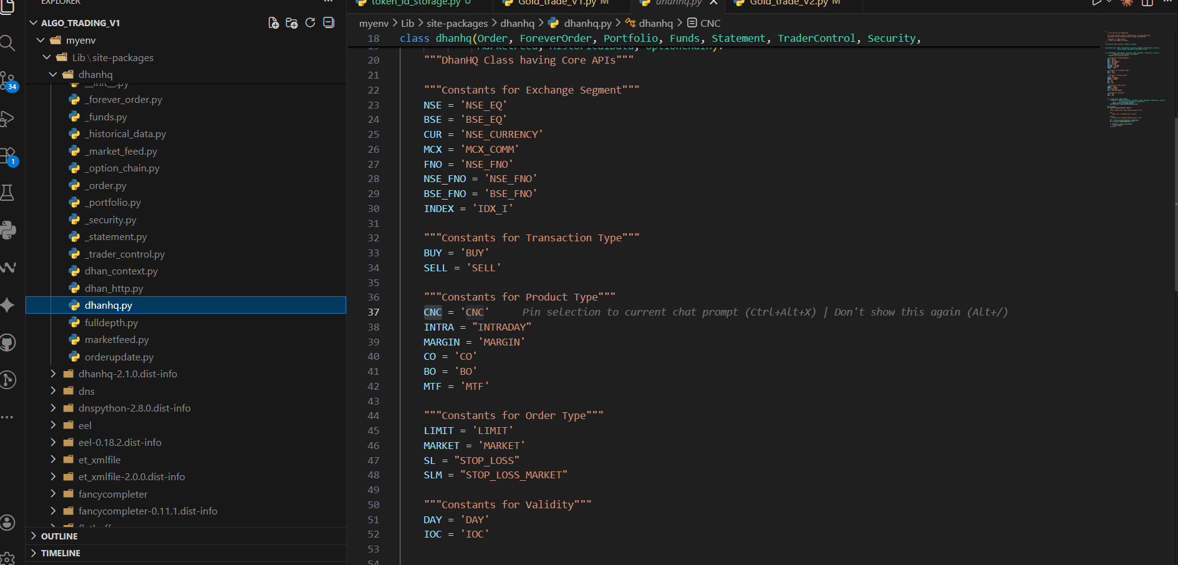Expand the dnspython-2.8.0.dist-info folder

tap(134, 408)
